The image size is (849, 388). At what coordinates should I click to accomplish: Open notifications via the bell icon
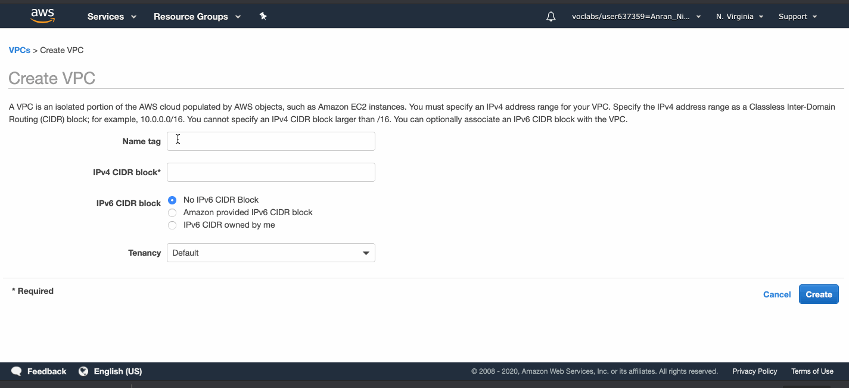pos(551,16)
